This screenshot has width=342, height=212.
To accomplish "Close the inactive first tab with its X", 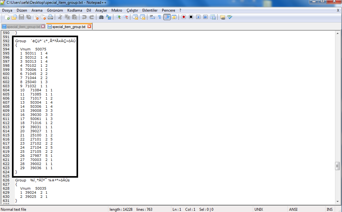I will click(43, 26).
